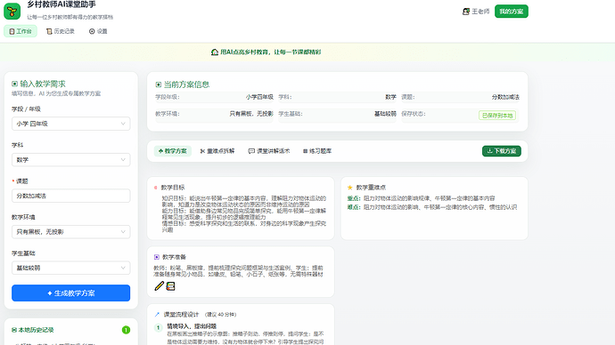Click the house icon in banner

[215, 52]
